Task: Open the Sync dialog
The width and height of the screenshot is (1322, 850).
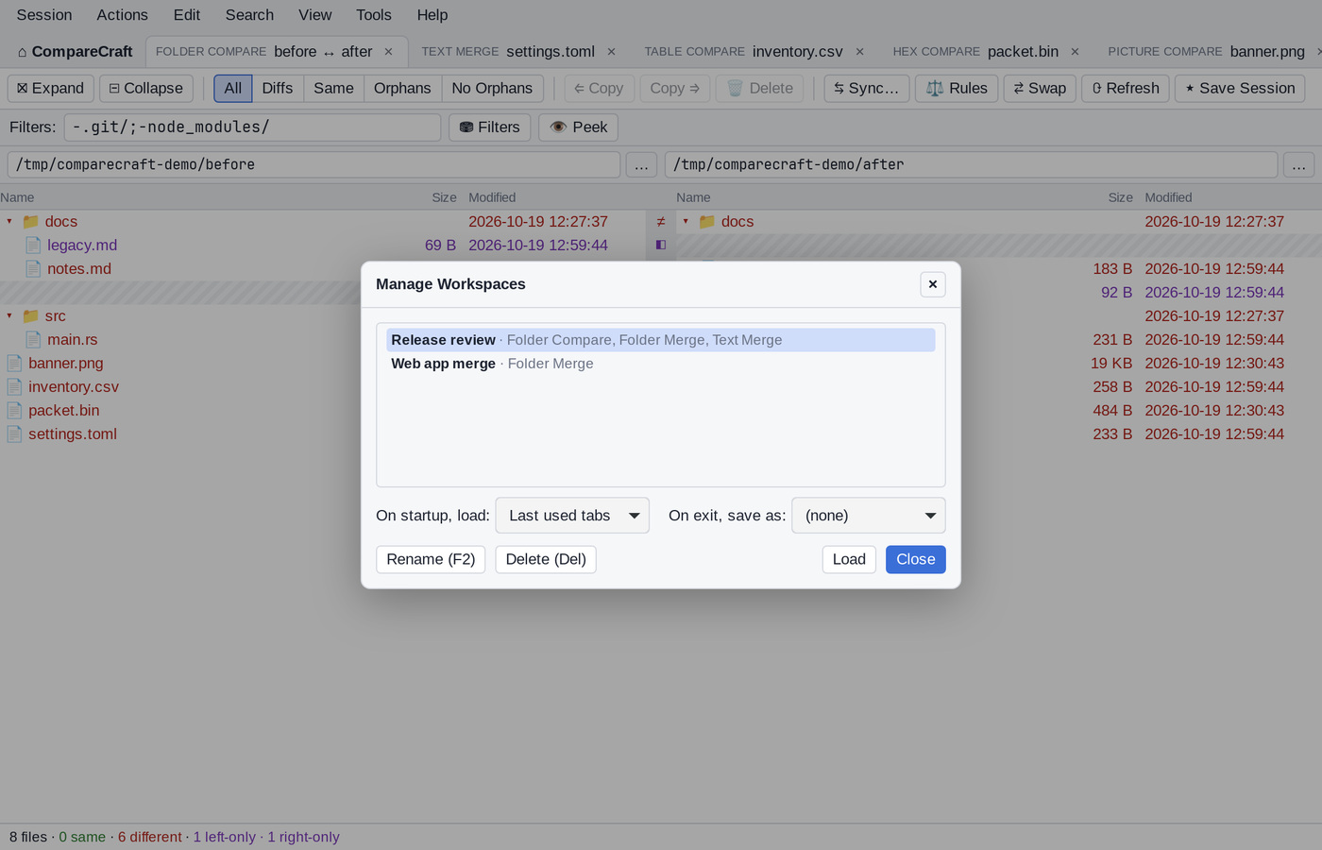Action: pos(867,88)
